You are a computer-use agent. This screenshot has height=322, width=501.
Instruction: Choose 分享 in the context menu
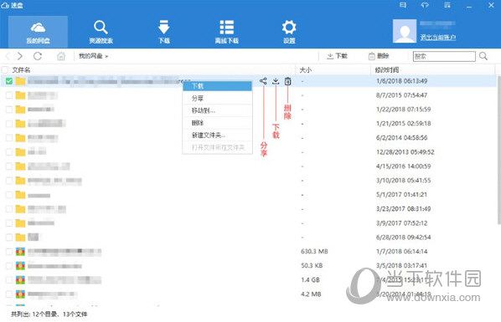coord(217,99)
